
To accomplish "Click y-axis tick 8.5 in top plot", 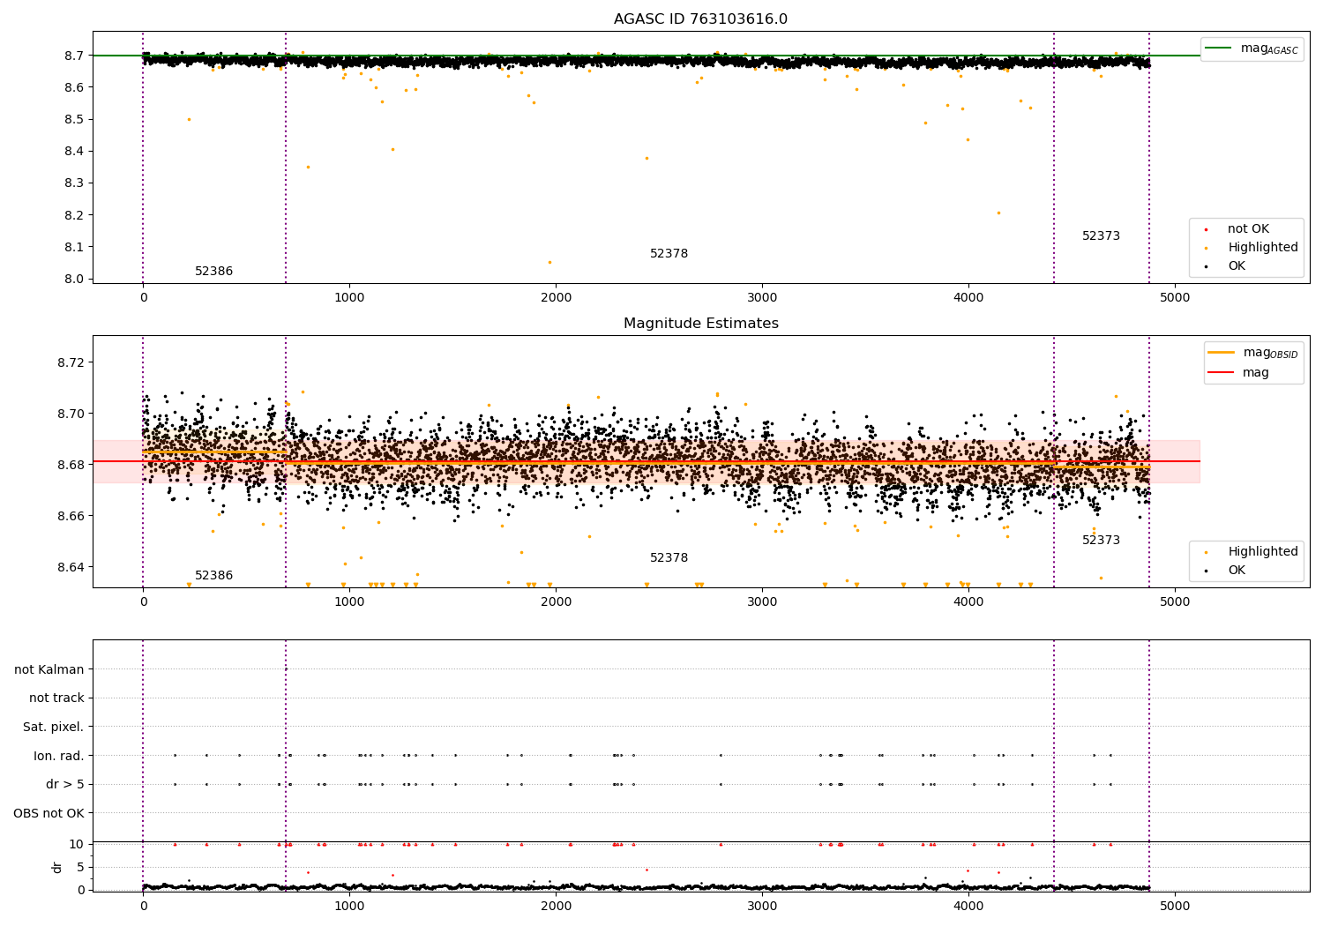I will [75, 120].
